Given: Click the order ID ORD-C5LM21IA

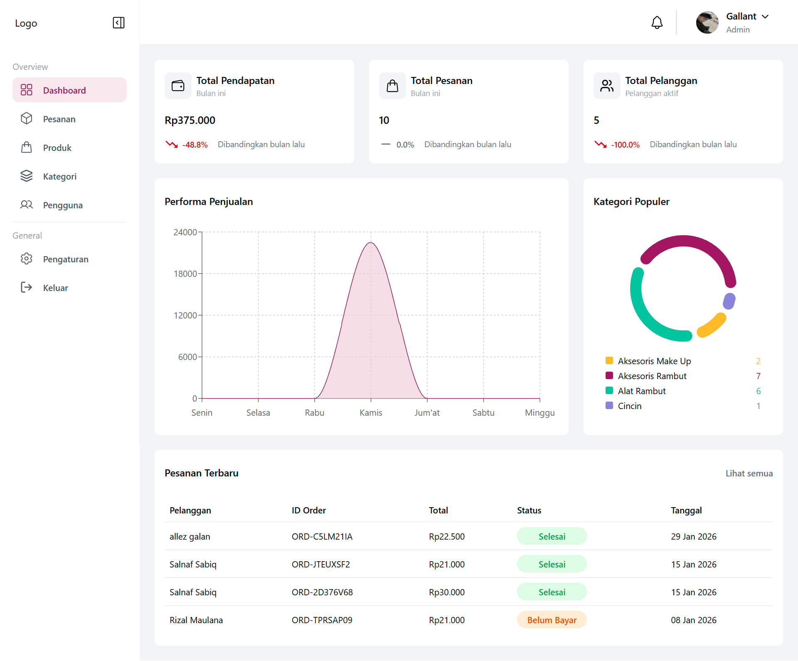Looking at the screenshot, I should pyautogui.click(x=322, y=536).
